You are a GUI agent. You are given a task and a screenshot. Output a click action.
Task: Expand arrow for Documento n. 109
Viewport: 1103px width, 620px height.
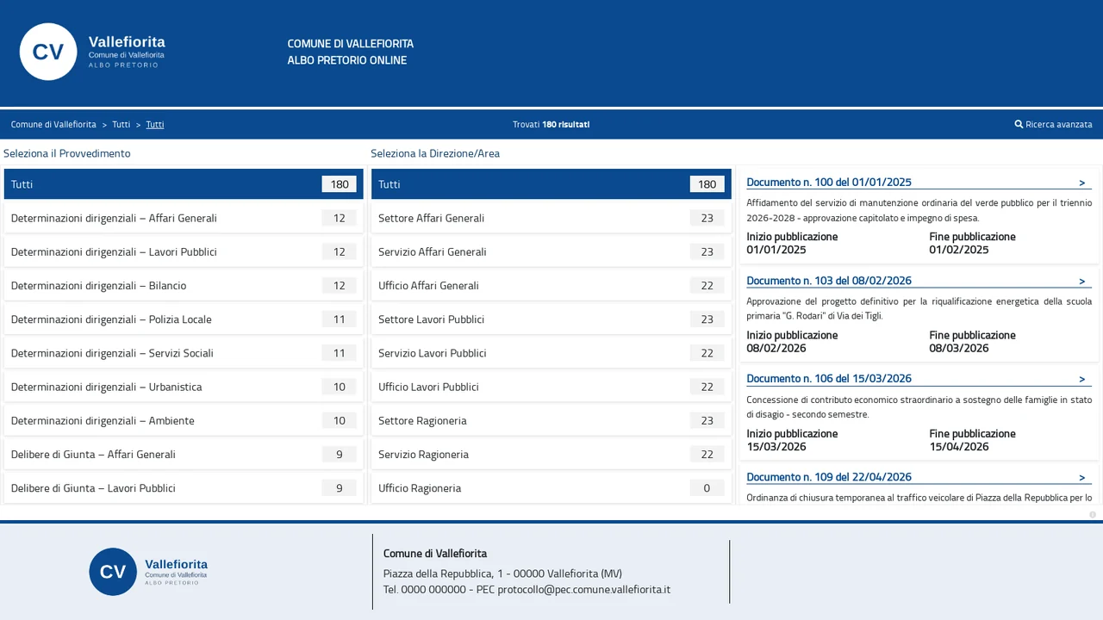(x=1082, y=477)
